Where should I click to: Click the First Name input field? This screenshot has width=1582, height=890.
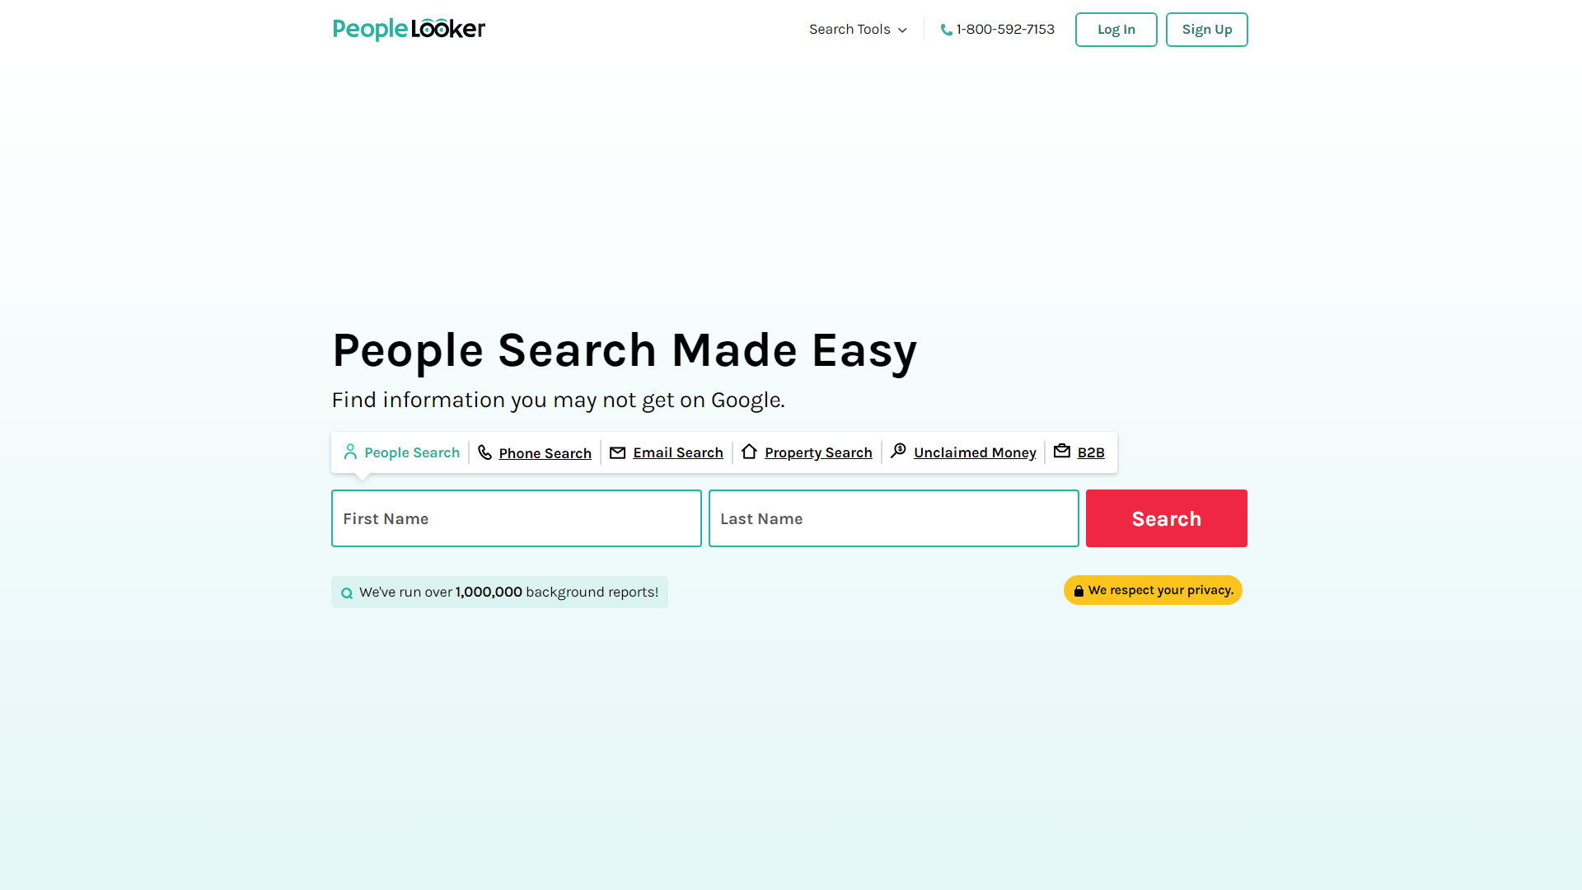(516, 518)
